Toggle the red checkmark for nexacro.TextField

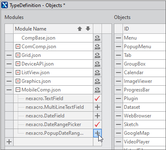point(97,98)
